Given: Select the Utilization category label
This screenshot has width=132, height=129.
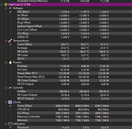Looking at the screenshot, I should click(19, 124).
